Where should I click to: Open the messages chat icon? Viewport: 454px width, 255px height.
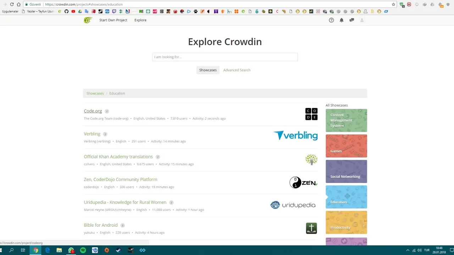pos(351,20)
